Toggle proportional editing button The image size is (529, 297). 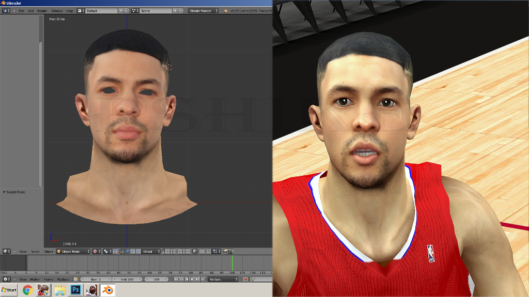202,251
